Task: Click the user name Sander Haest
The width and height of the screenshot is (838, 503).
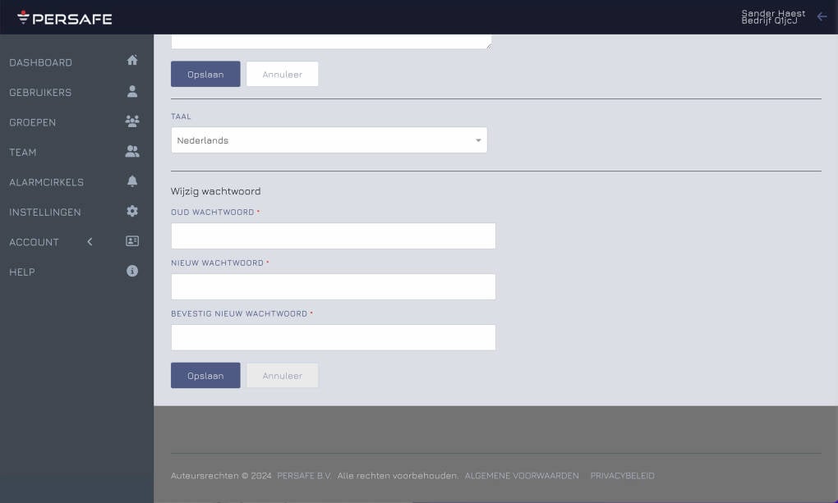Action: click(773, 13)
